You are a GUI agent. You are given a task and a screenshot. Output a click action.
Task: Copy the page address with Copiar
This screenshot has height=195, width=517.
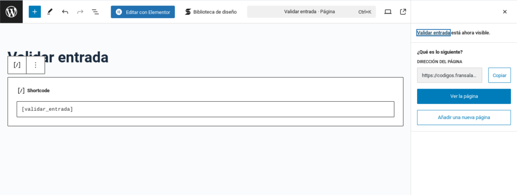pyautogui.click(x=499, y=75)
